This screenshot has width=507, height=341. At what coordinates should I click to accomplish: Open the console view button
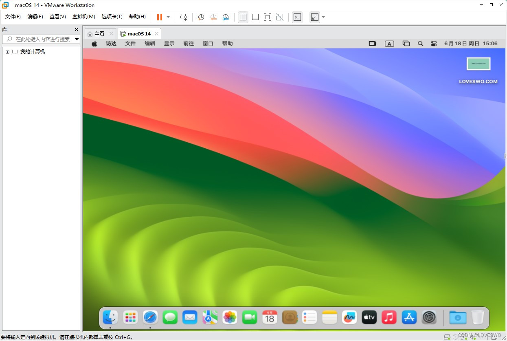coord(297,17)
